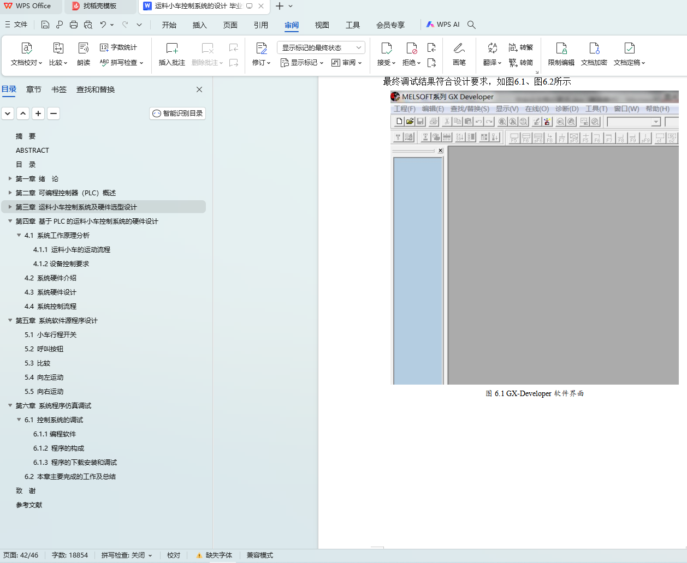Insert a comment with 插入批注
Viewport: 687px width, 563px height.
click(x=172, y=54)
